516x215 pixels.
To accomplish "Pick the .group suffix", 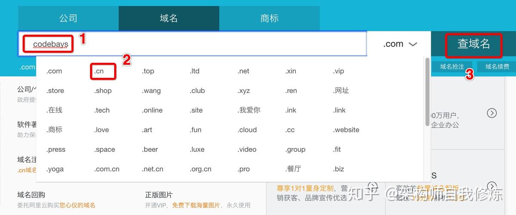I will pos(295,150).
